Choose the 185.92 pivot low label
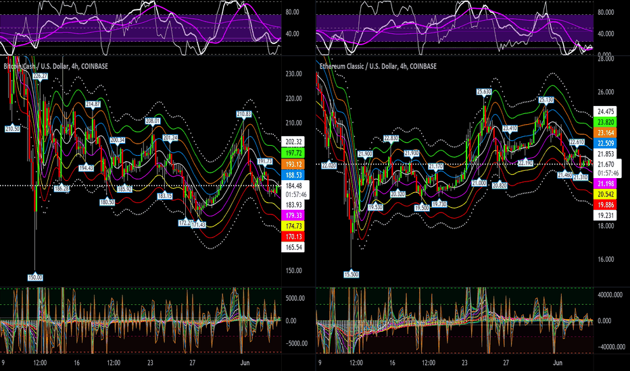Screen dimensions: 630x371 click(x=124, y=188)
